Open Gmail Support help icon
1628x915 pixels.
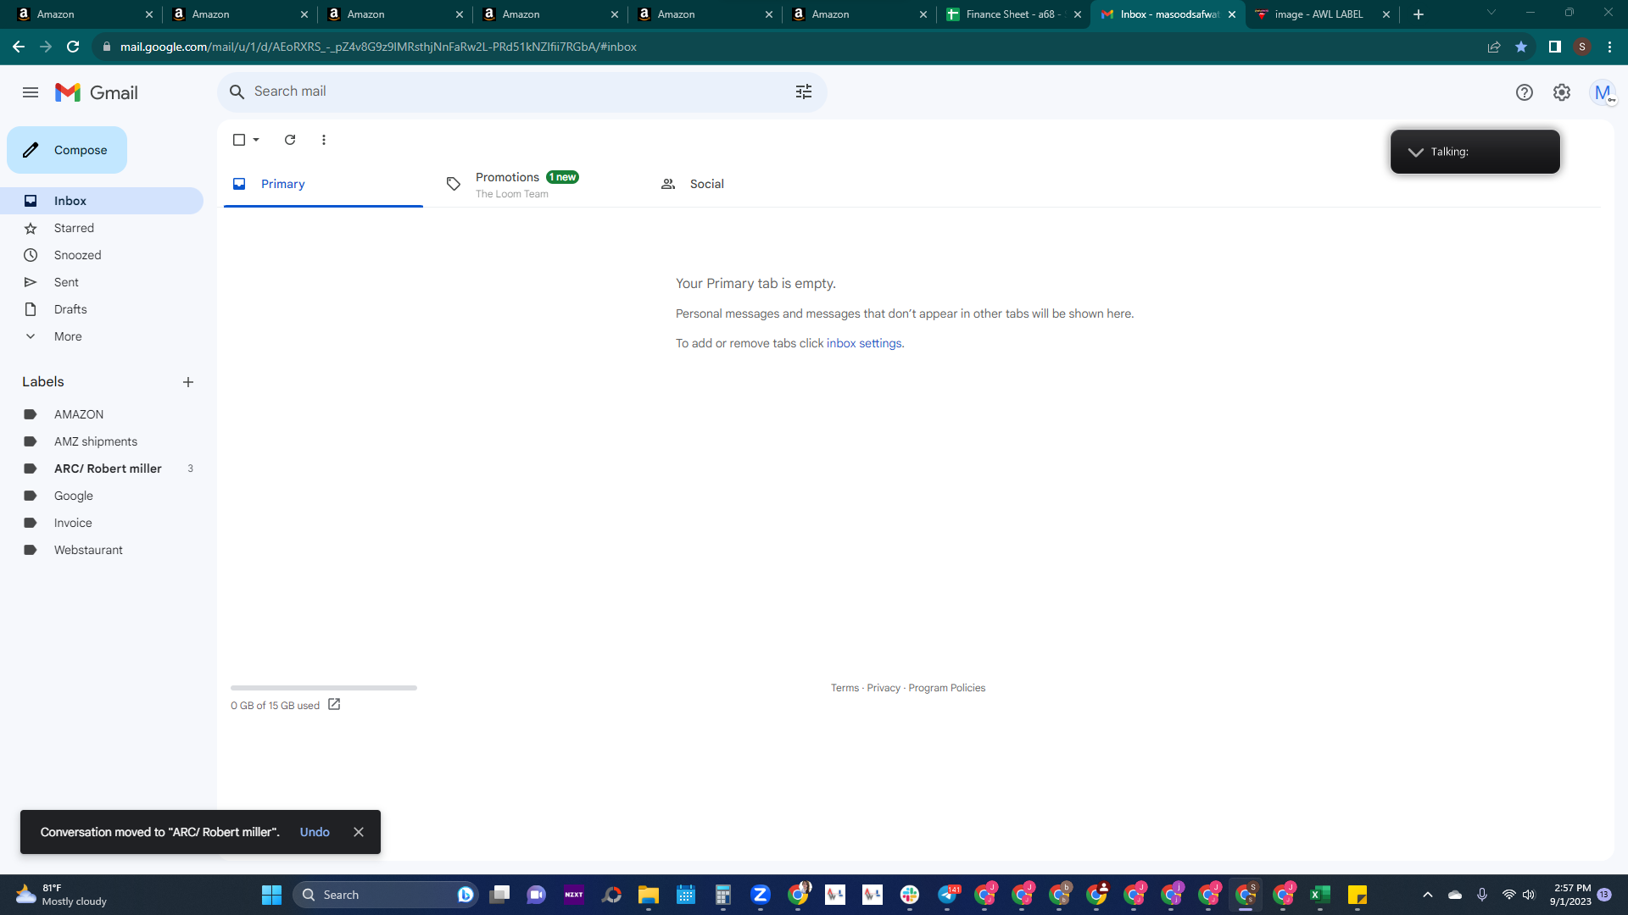click(x=1525, y=92)
